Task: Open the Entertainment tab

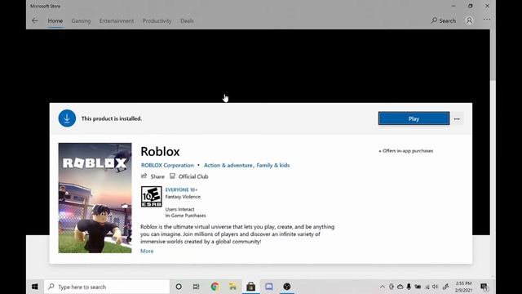Action: point(117,20)
